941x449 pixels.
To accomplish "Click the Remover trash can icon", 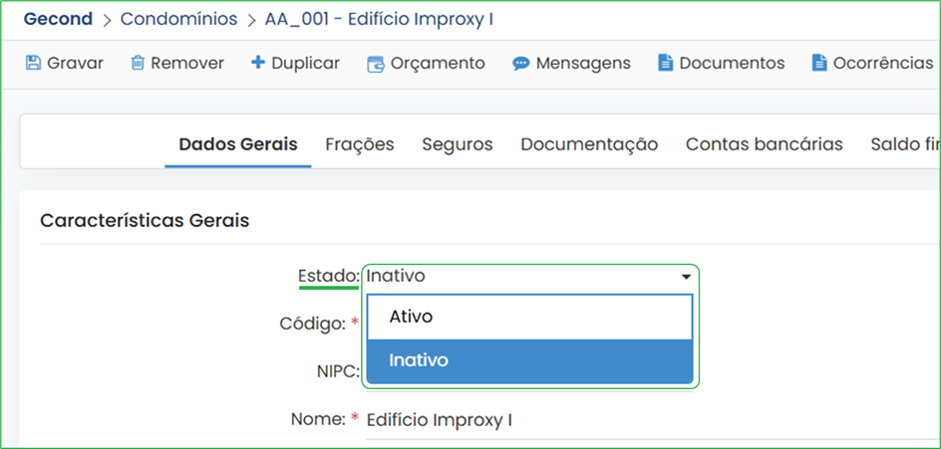I will click(138, 63).
